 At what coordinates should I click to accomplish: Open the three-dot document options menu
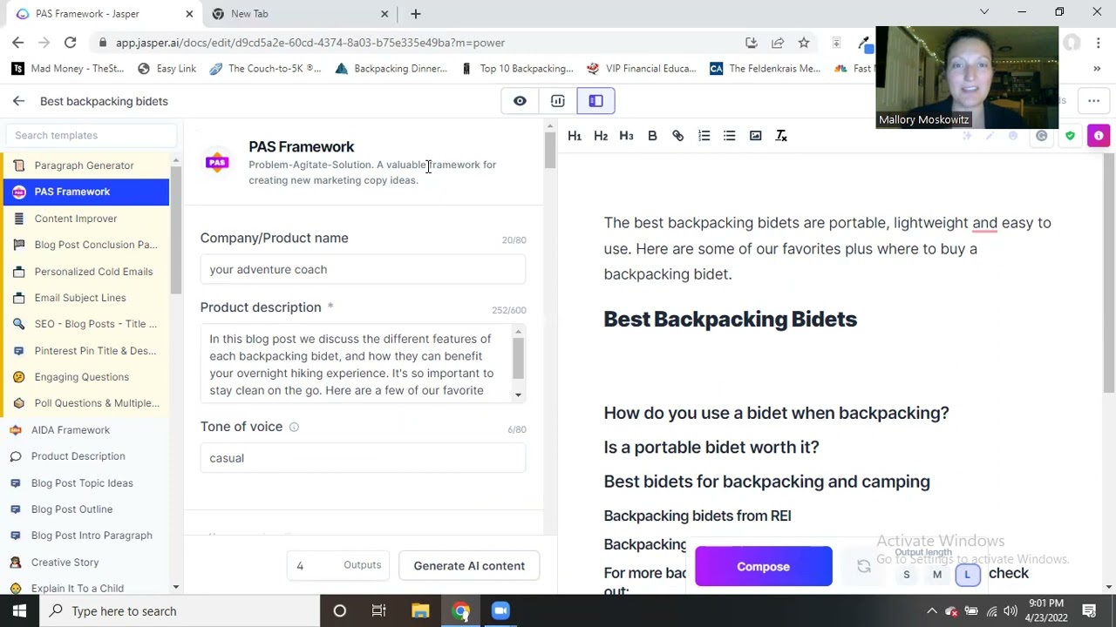[x=1093, y=101]
